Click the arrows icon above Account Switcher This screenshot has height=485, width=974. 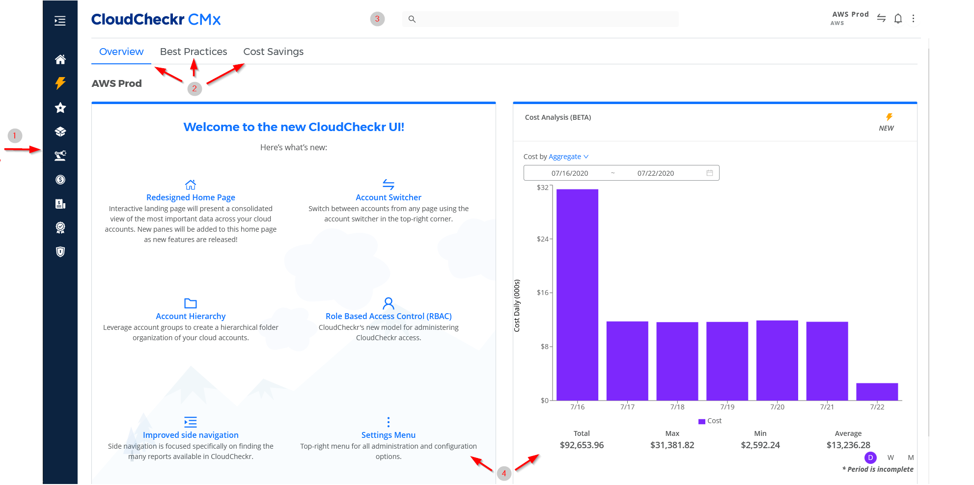coord(389,185)
